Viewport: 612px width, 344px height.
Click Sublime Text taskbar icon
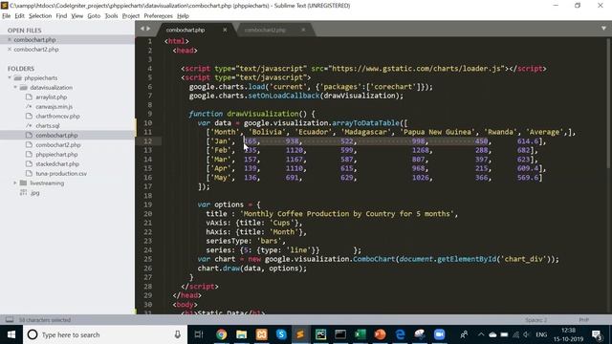tap(300, 334)
